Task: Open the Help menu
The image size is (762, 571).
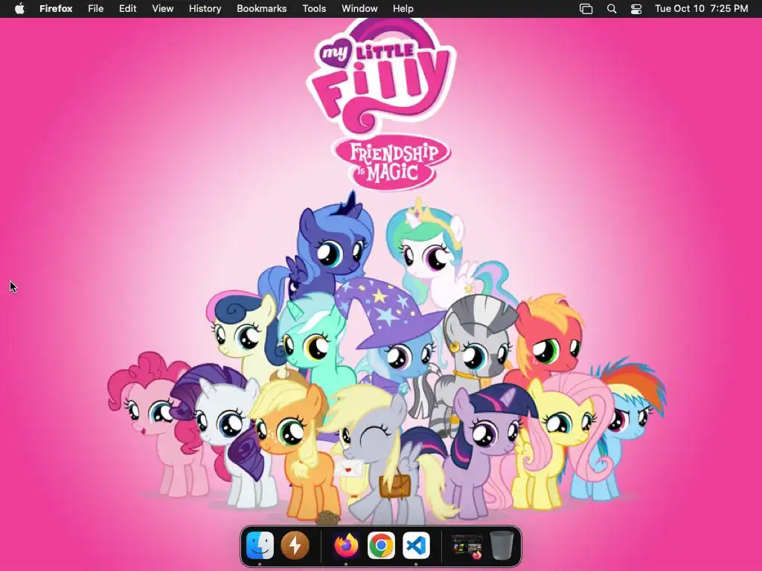Action: coord(403,9)
